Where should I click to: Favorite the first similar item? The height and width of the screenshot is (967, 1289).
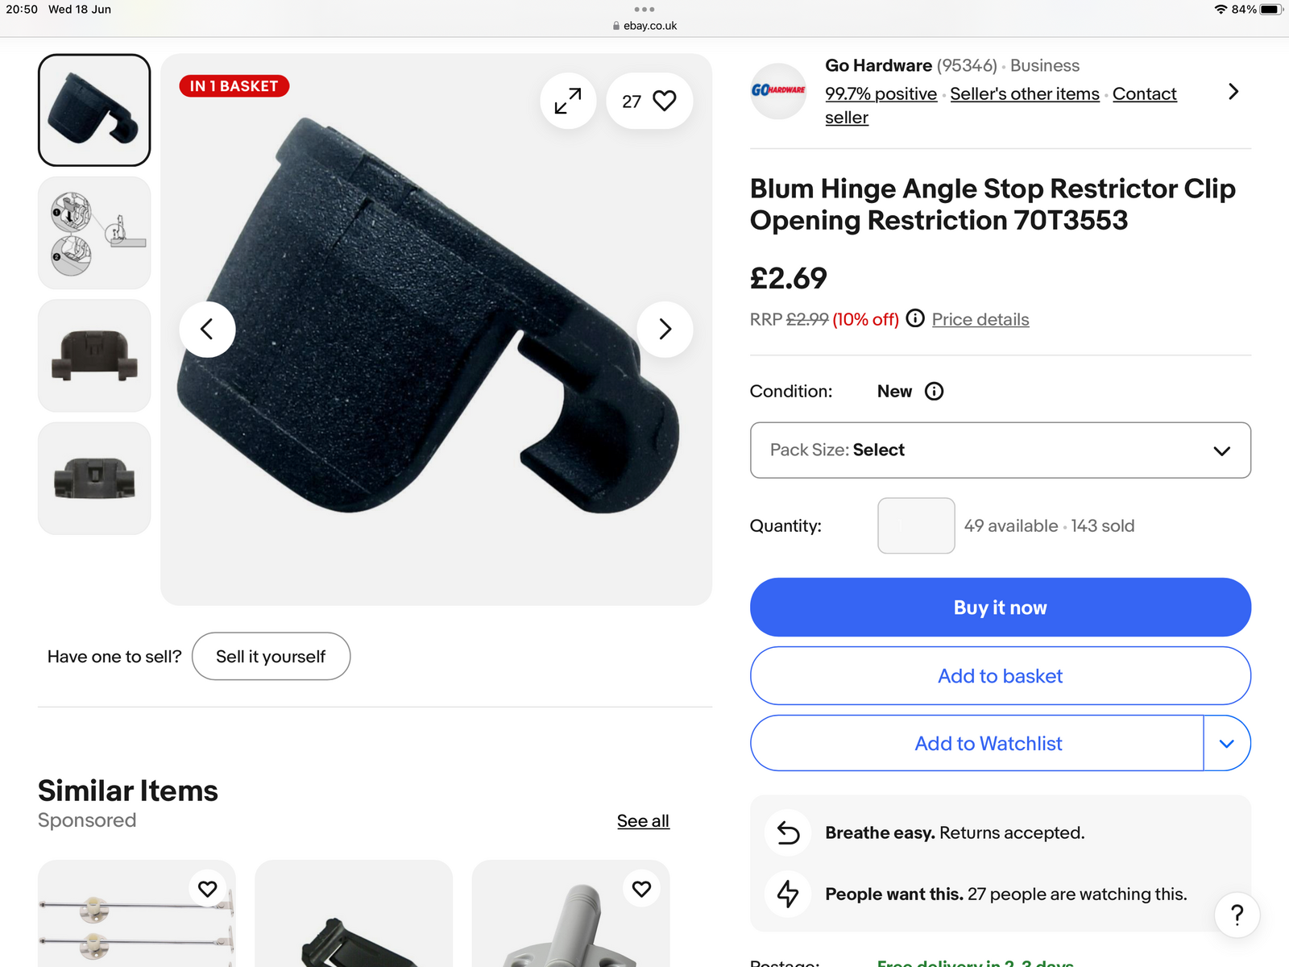[208, 889]
